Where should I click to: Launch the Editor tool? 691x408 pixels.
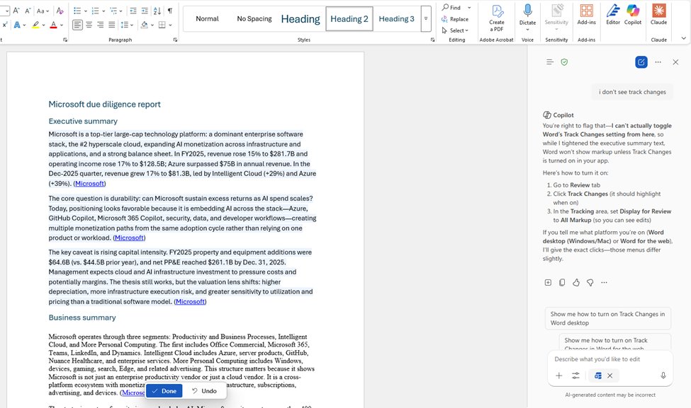[x=613, y=14]
